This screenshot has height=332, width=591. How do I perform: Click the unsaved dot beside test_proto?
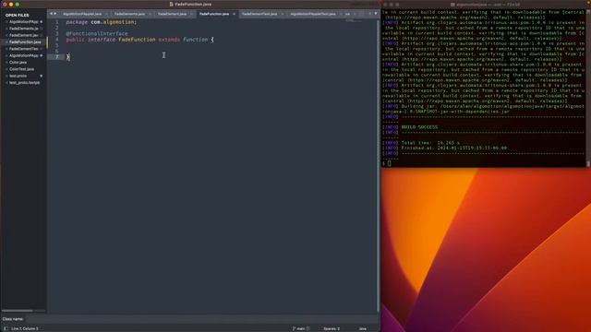pyautogui.click(x=41, y=76)
